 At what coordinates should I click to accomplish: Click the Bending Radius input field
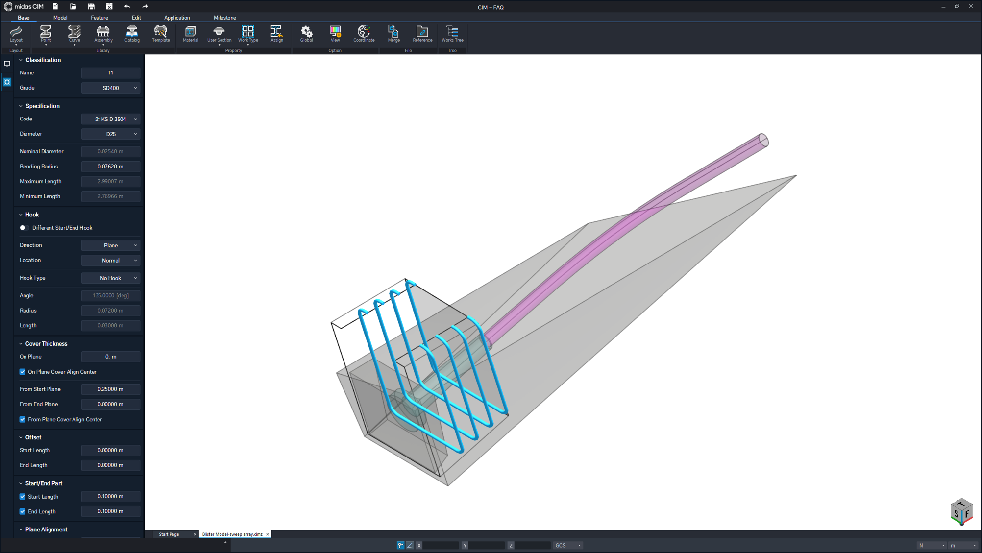point(111,167)
